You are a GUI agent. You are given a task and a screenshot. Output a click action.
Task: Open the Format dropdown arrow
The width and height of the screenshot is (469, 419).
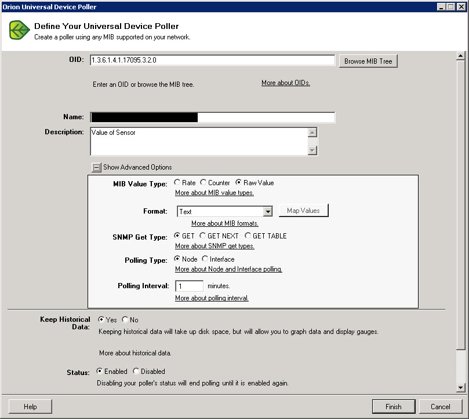[268, 211]
